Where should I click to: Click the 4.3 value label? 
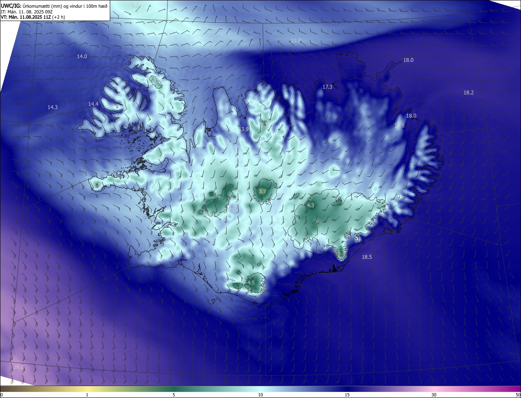pyautogui.click(x=311, y=205)
